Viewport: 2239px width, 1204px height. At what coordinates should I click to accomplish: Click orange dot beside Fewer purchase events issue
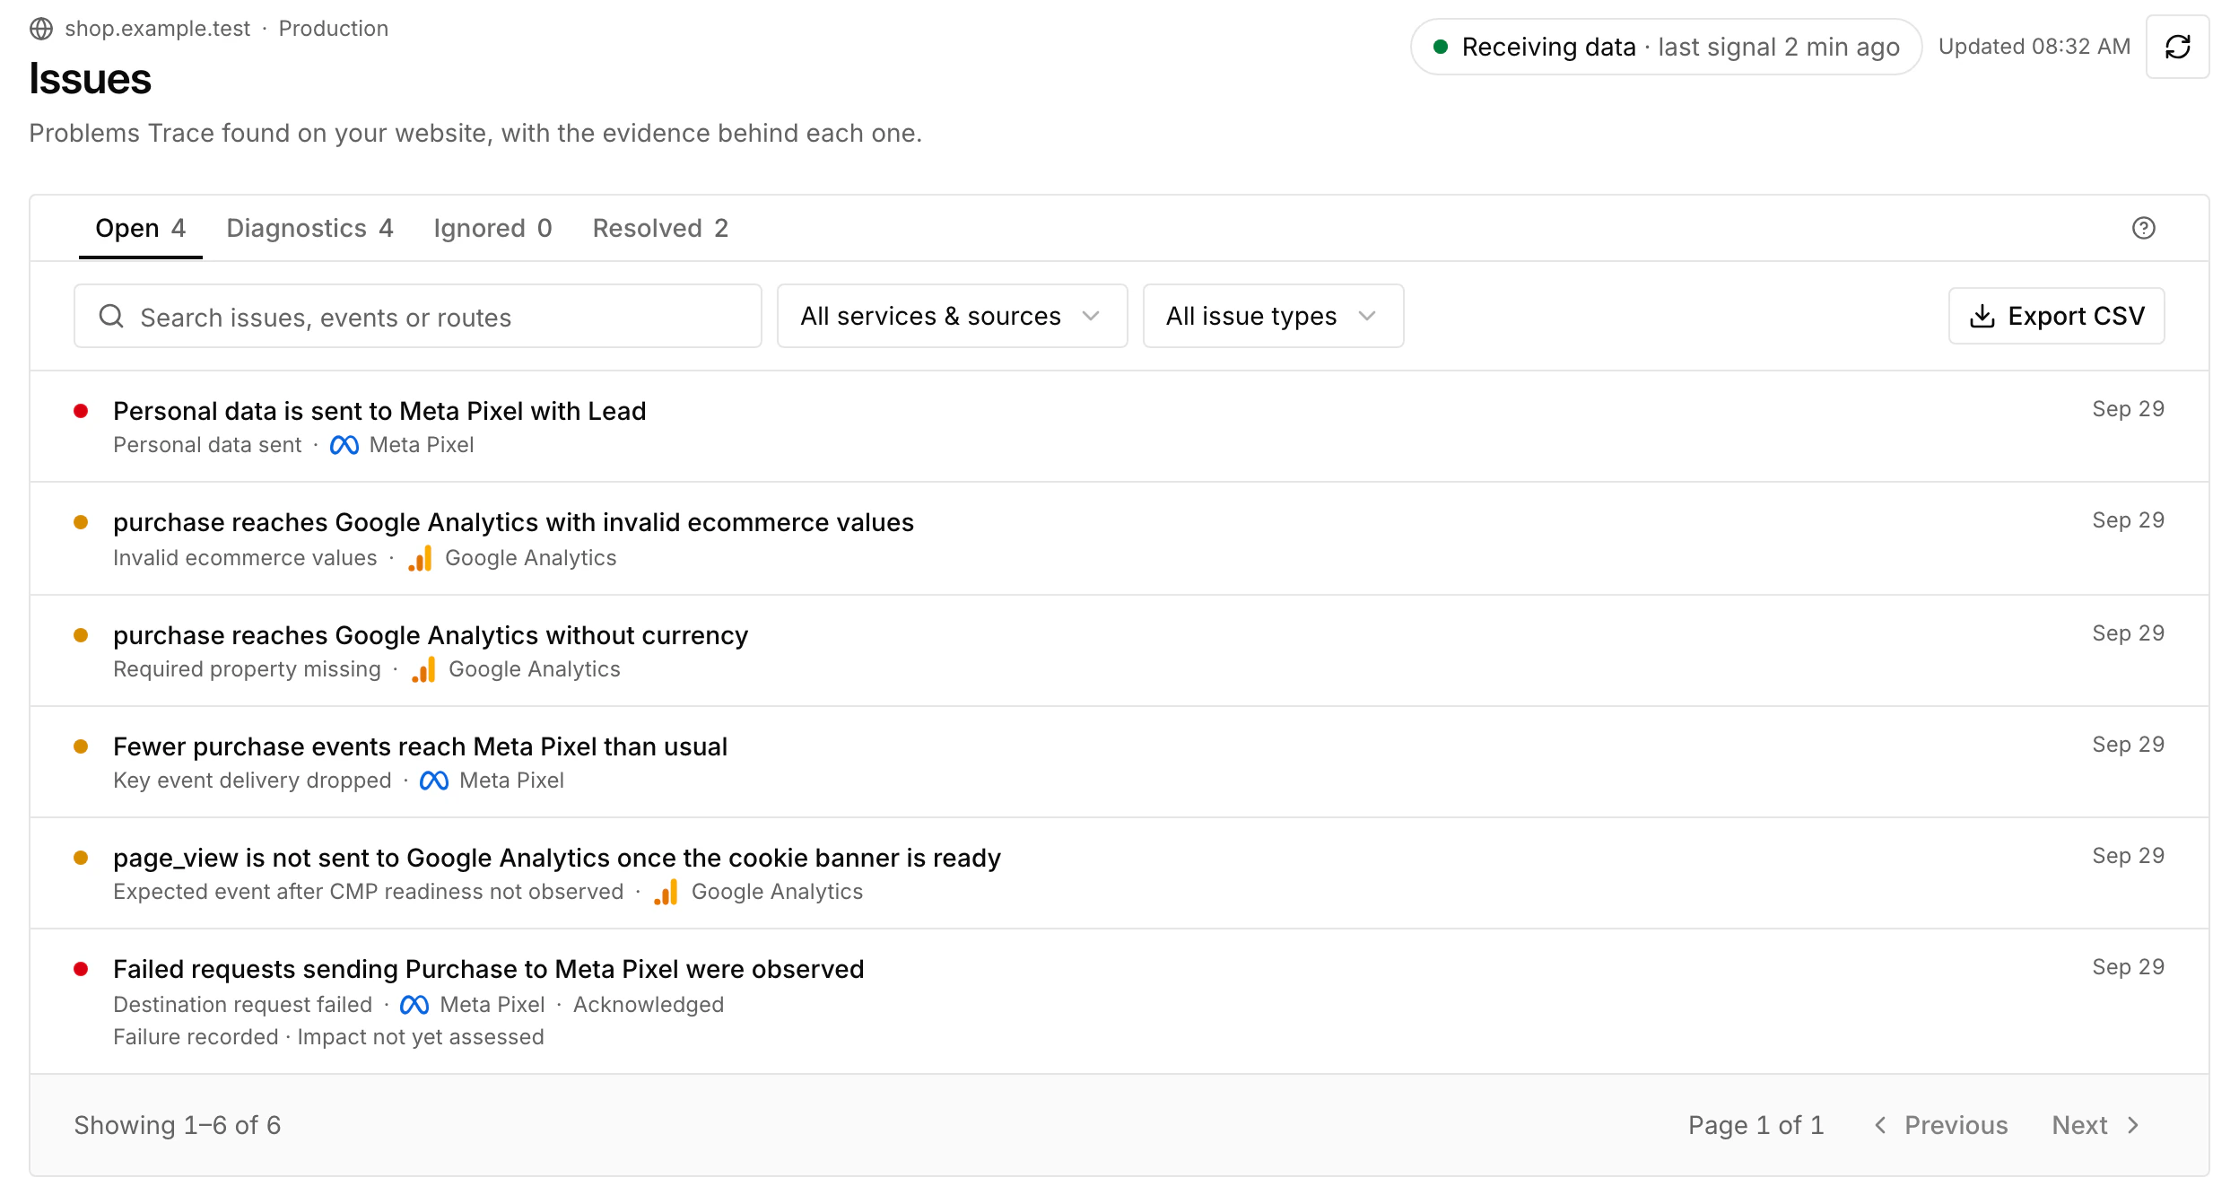81,746
